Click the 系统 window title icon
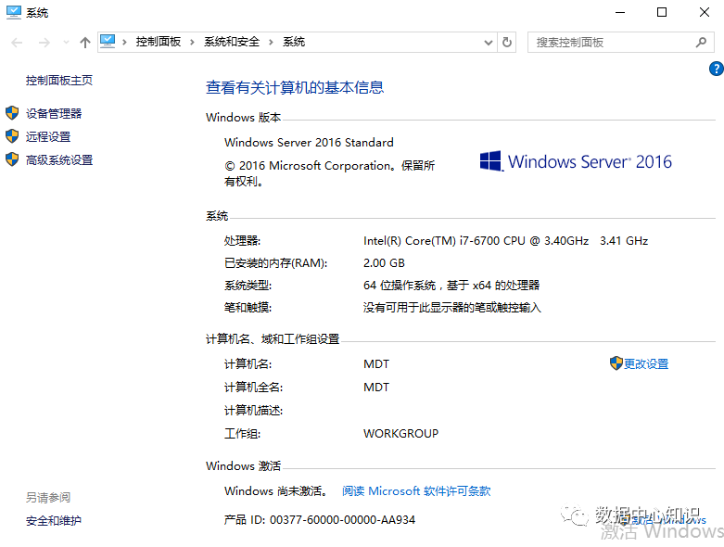The image size is (724, 547). click(x=13, y=12)
